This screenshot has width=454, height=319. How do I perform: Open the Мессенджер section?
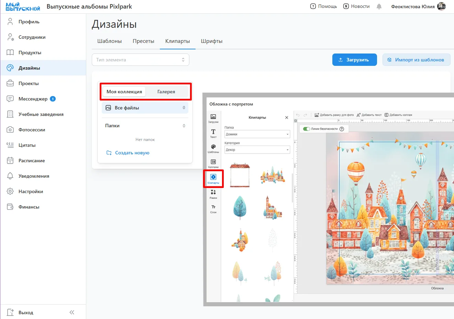tap(43, 99)
